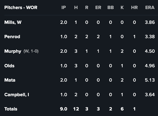
Task: Click the Pitchers - WOR header
Action: [x=21, y=8]
